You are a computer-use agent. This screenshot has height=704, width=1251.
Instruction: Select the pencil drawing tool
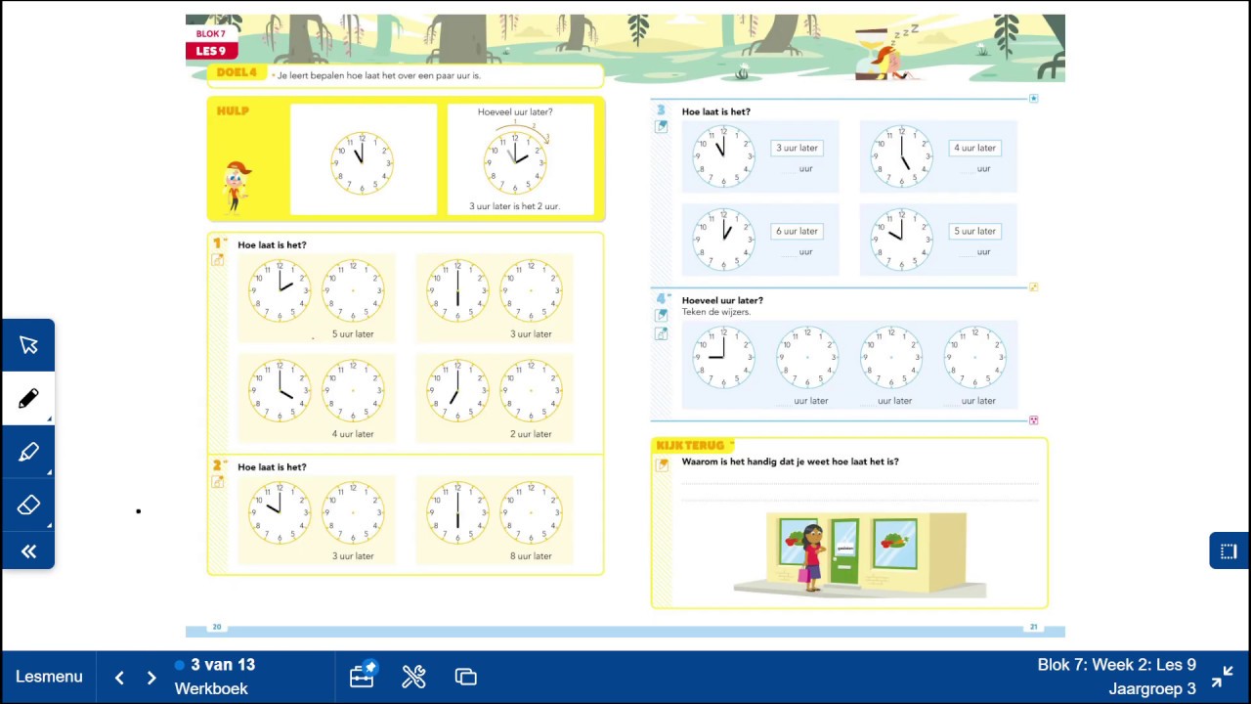pyautogui.click(x=28, y=399)
